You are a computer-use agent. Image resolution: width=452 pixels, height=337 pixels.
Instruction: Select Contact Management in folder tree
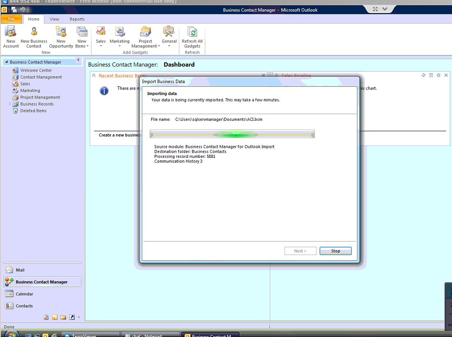[x=41, y=77]
